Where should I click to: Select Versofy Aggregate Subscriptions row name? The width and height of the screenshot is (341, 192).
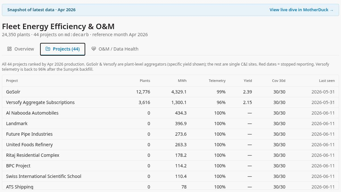click(40, 102)
